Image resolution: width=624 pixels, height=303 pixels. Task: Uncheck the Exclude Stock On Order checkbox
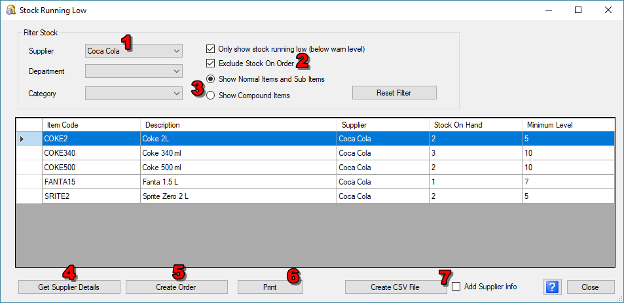tap(210, 64)
